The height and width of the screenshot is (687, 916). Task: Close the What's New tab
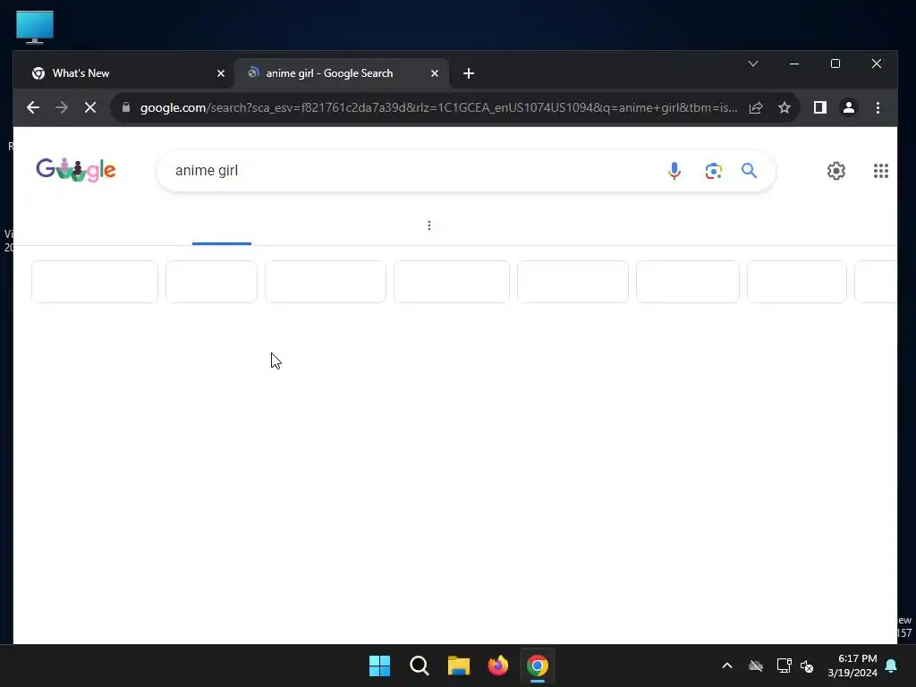pyautogui.click(x=221, y=73)
